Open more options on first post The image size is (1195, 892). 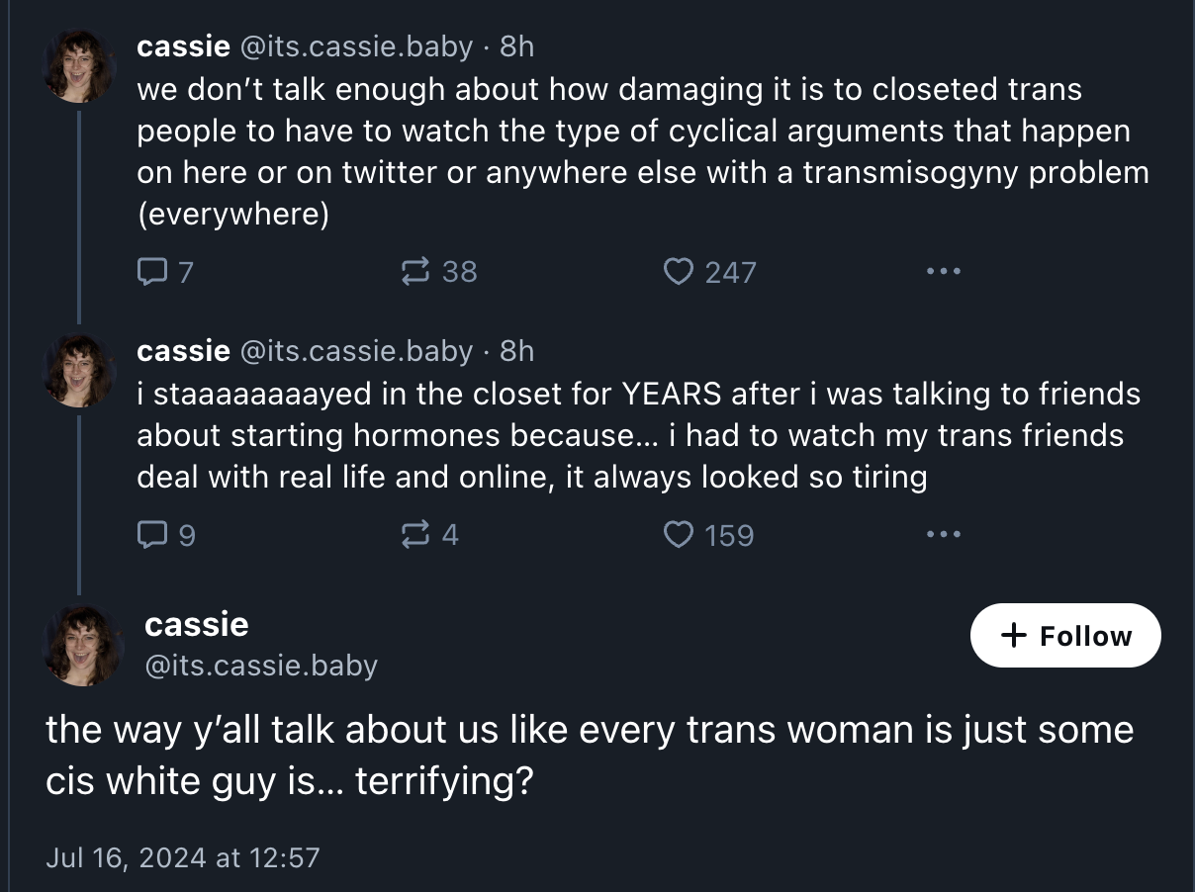(x=944, y=271)
